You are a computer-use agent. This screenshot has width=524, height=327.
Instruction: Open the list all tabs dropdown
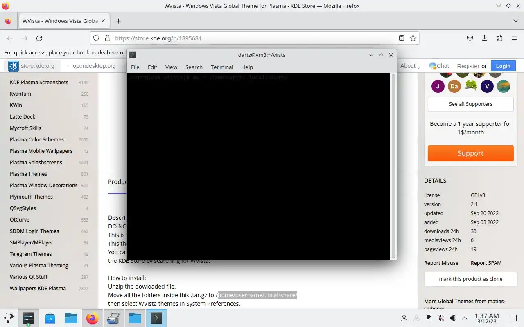pyautogui.click(x=515, y=21)
